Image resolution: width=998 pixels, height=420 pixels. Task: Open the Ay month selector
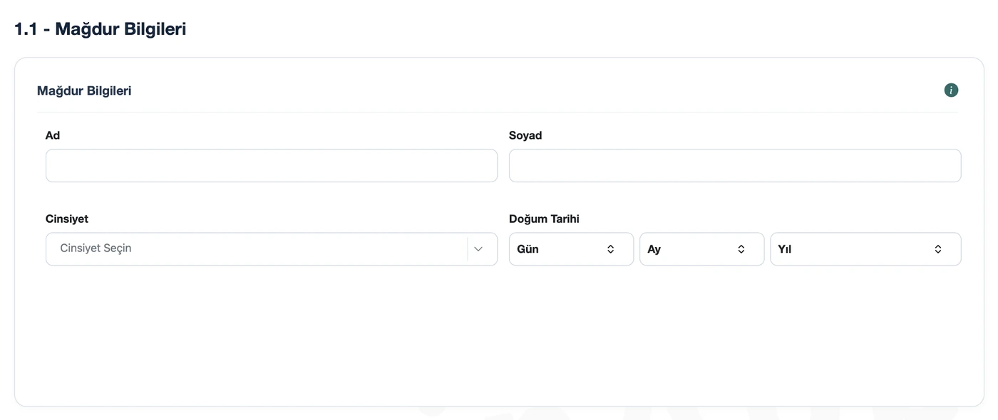[x=702, y=249]
